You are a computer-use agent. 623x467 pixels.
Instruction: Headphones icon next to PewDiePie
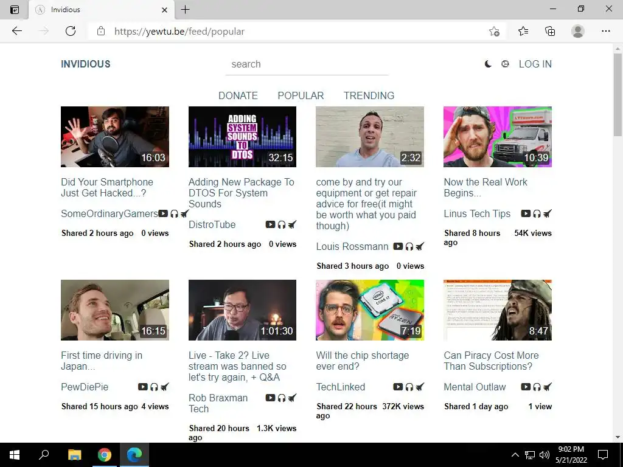pyautogui.click(x=154, y=387)
